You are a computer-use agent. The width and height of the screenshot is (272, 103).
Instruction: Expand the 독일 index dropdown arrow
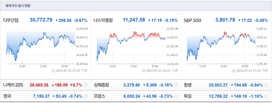(x=266, y=96)
